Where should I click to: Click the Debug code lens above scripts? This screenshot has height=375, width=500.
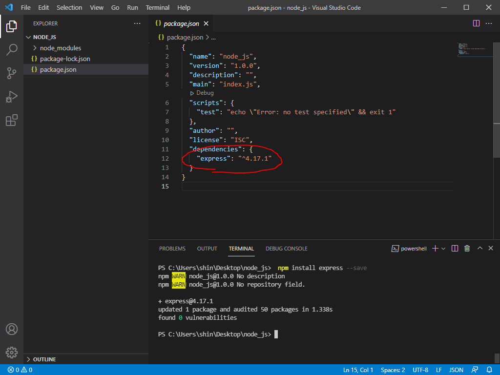click(202, 93)
